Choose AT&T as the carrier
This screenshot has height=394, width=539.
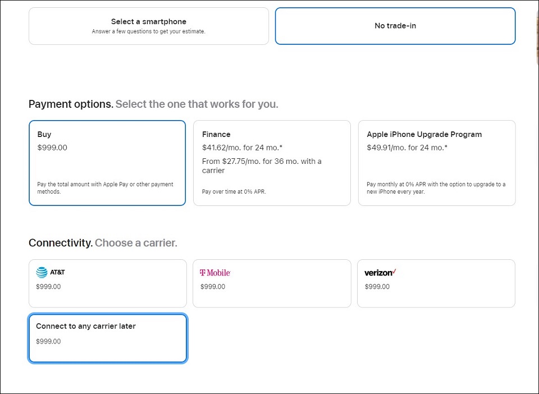coord(108,283)
